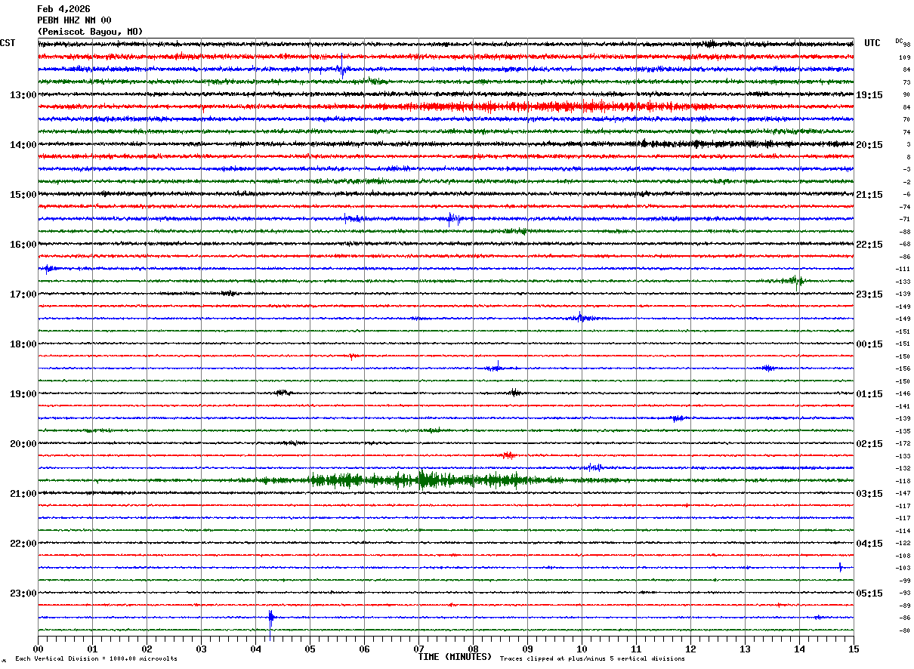The width and height of the screenshot is (914, 669).
Task: Click the "11" minute tick label
Action: pos(636,649)
